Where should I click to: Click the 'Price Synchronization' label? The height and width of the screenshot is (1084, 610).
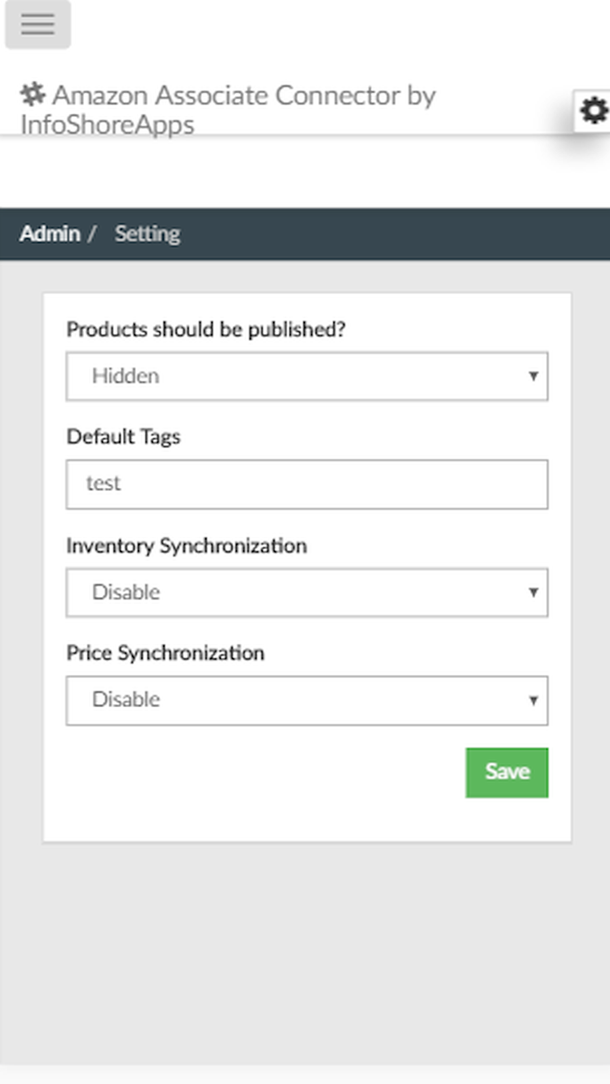[x=165, y=653]
